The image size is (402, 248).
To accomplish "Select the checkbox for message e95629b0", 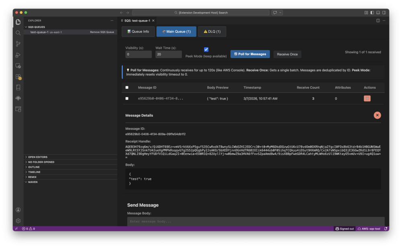I will 127,98.
